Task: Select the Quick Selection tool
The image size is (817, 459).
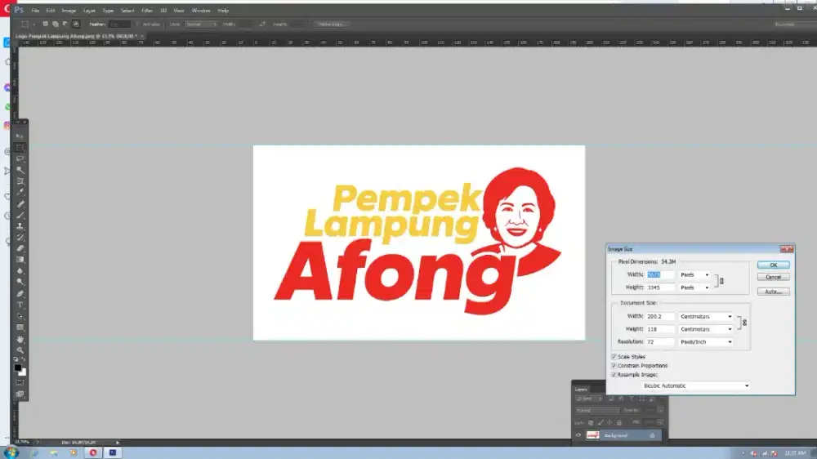Action: 20,171
